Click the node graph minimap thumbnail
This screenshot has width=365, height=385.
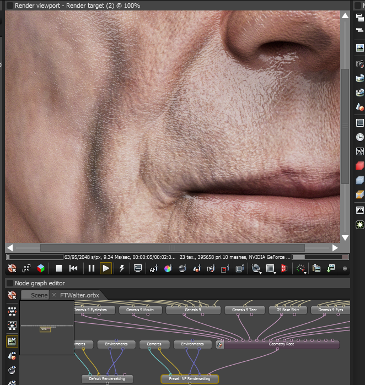tap(47, 328)
